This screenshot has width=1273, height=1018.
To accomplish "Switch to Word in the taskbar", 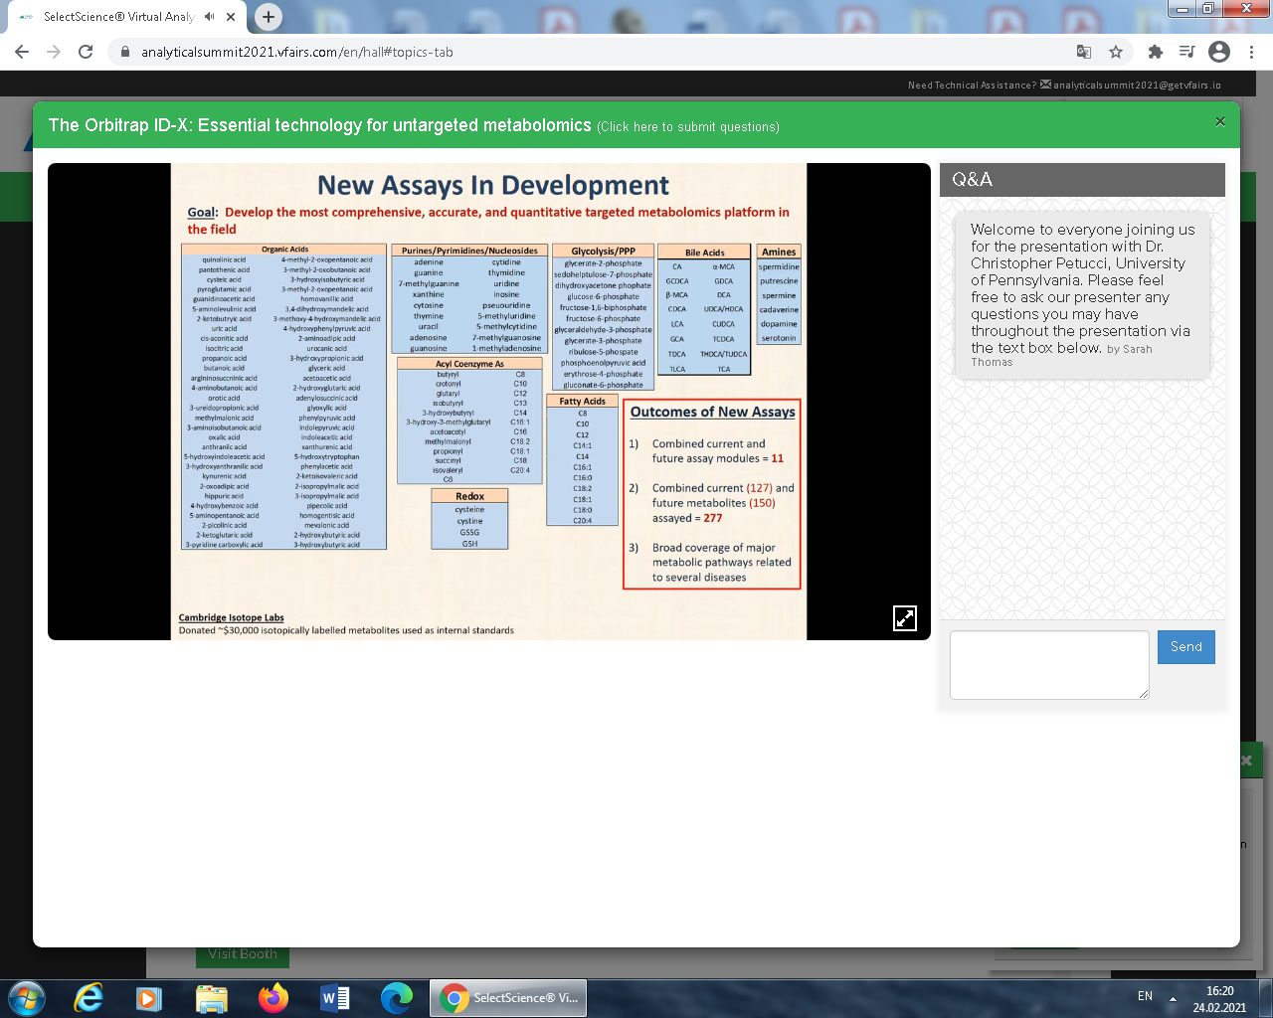I will tap(335, 998).
